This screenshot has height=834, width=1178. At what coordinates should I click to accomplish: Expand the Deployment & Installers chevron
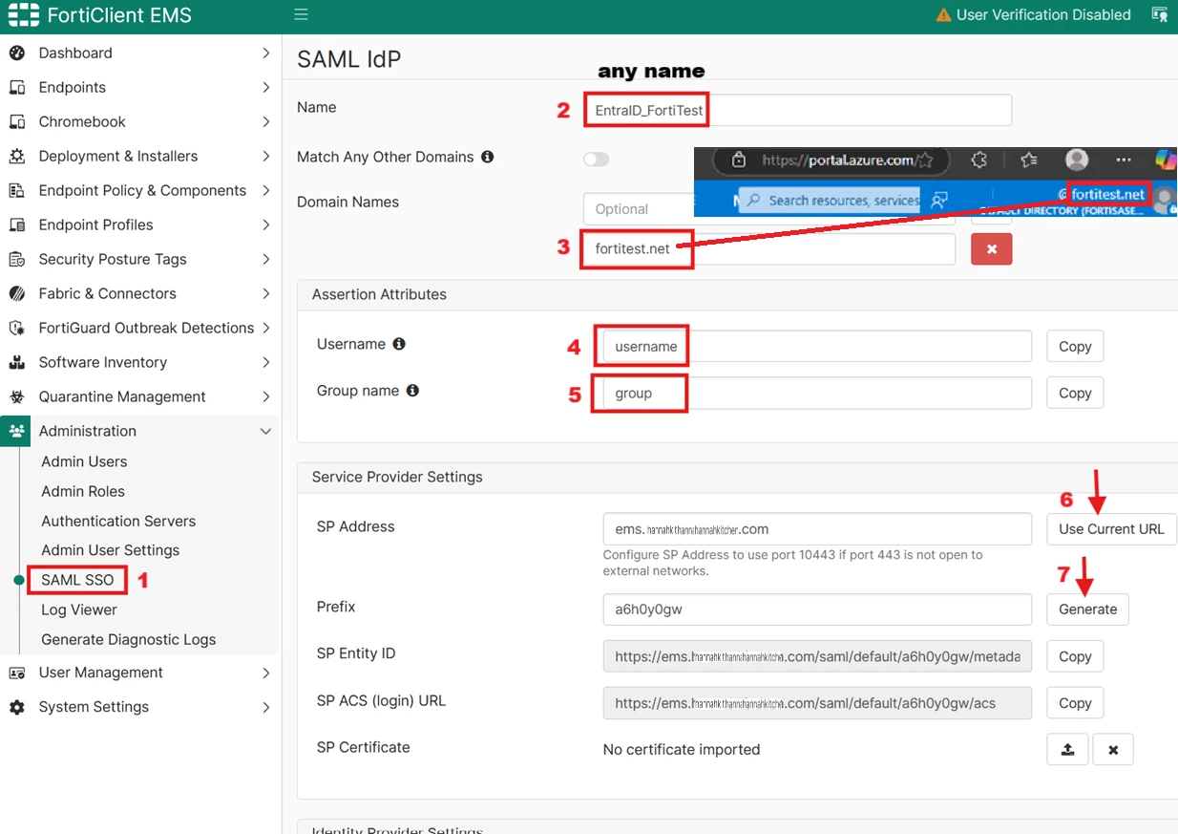pos(265,157)
